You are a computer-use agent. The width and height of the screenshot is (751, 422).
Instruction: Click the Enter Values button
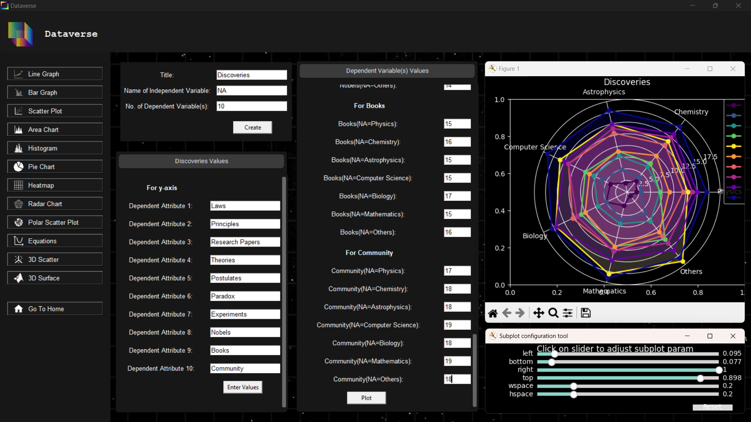point(243,387)
